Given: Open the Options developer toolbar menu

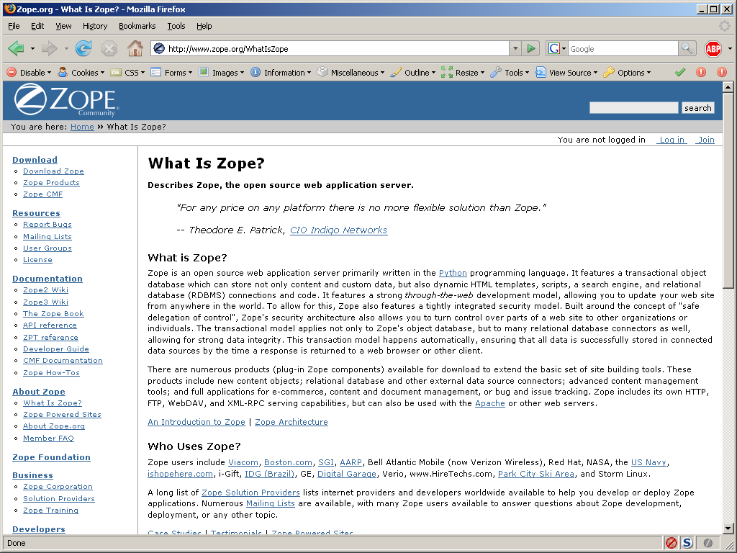Looking at the screenshot, I should click(628, 73).
